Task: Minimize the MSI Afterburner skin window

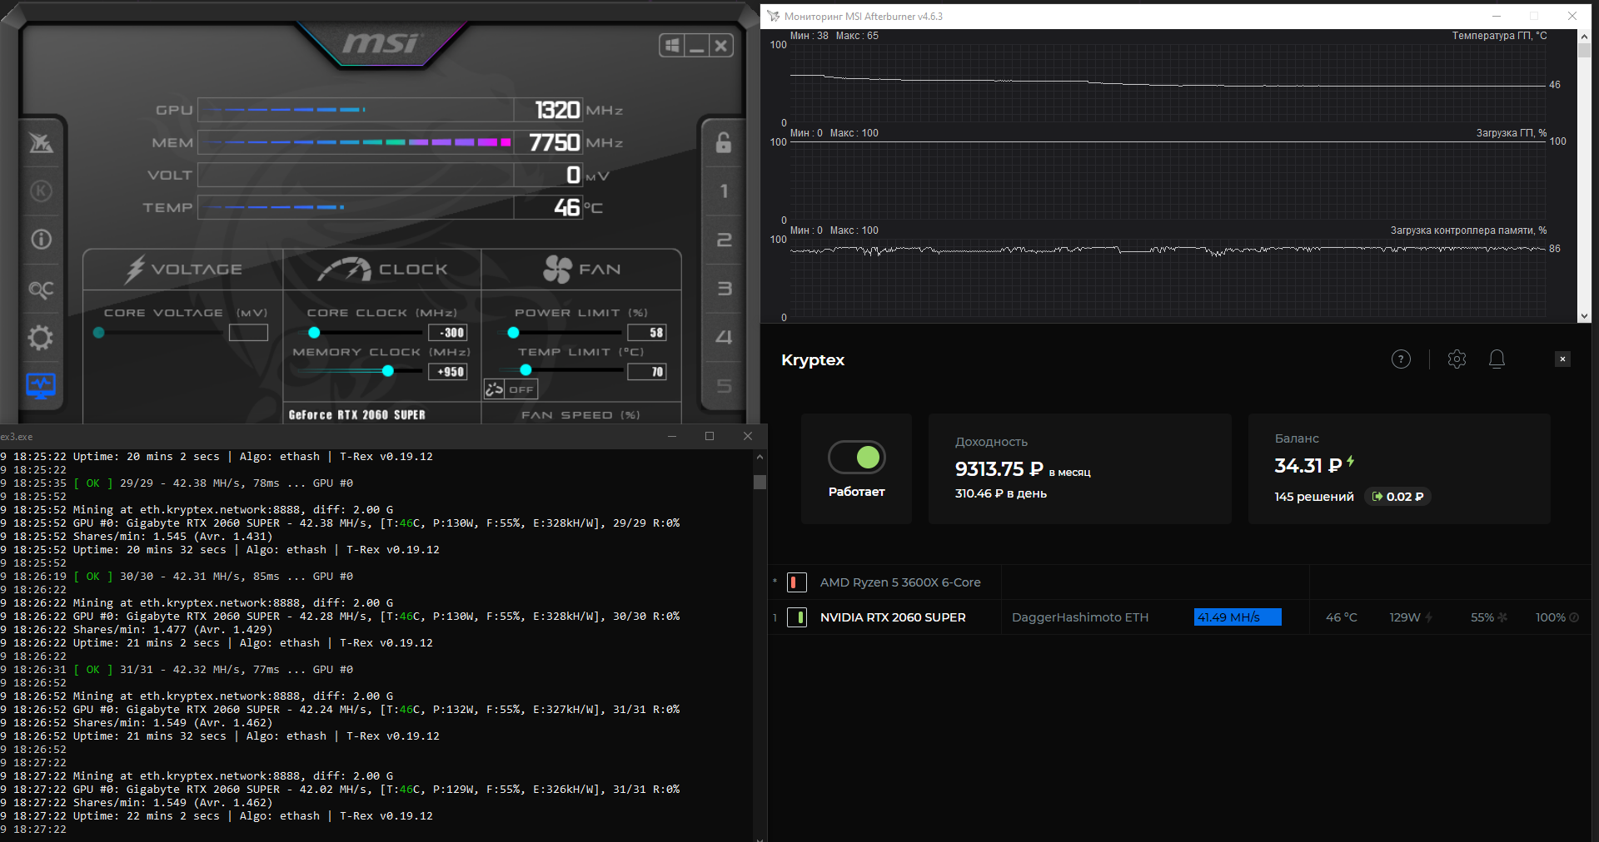Action: [x=697, y=46]
